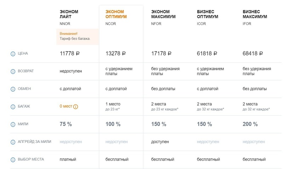
Task: Select the 61818 ₽ business price
Action: (x=207, y=54)
